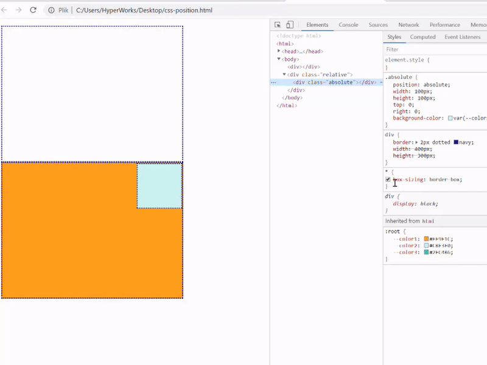Uncheck the box-sizing property checkbox
This screenshot has width=487, height=365.
(x=388, y=179)
